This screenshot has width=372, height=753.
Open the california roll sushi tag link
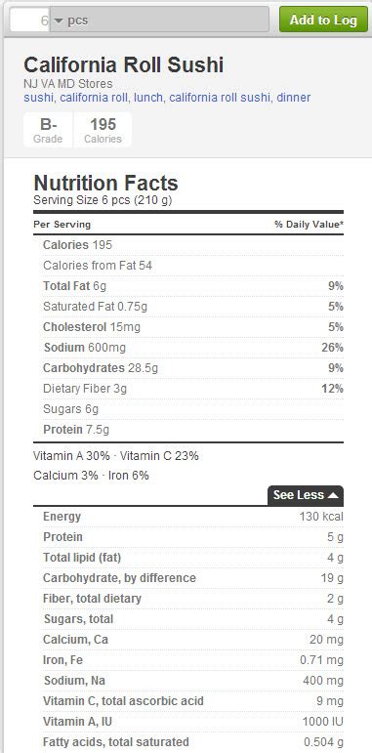click(x=220, y=98)
